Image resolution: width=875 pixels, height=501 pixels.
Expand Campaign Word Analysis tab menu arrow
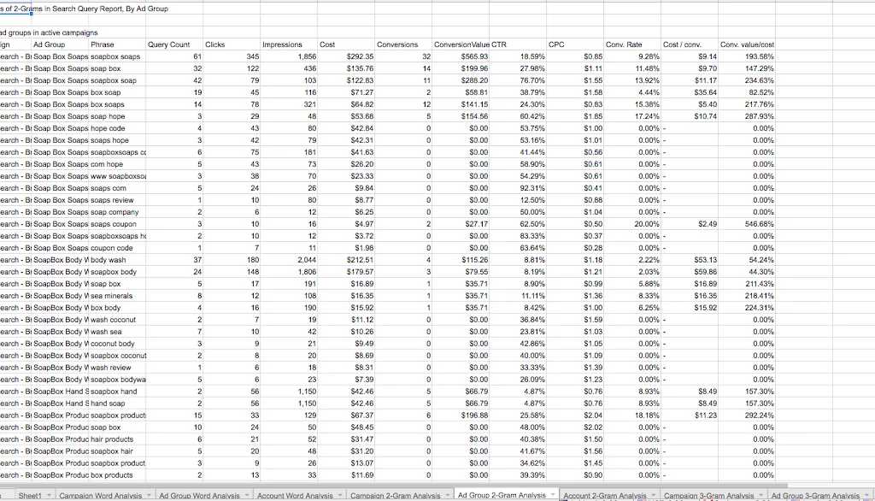click(x=149, y=495)
